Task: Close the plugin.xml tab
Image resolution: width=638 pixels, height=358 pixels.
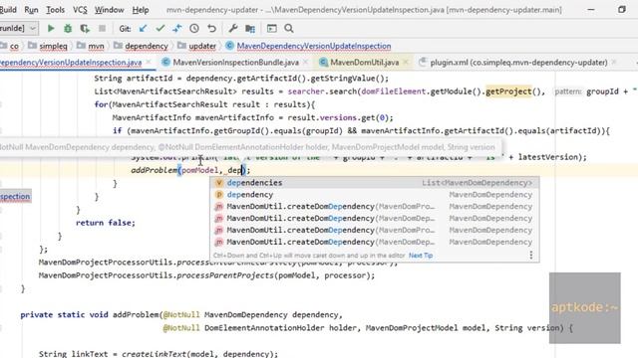Action: (x=614, y=62)
